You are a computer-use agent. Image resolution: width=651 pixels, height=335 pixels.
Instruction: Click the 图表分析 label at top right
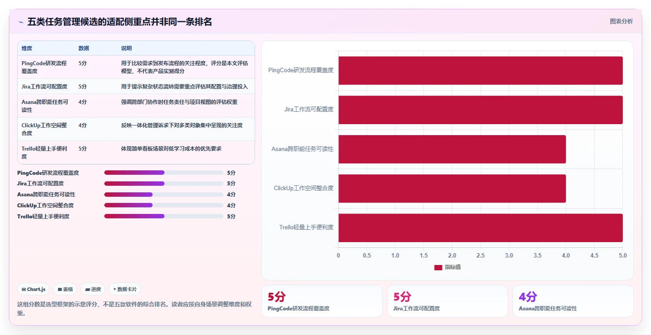pos(621,21)
